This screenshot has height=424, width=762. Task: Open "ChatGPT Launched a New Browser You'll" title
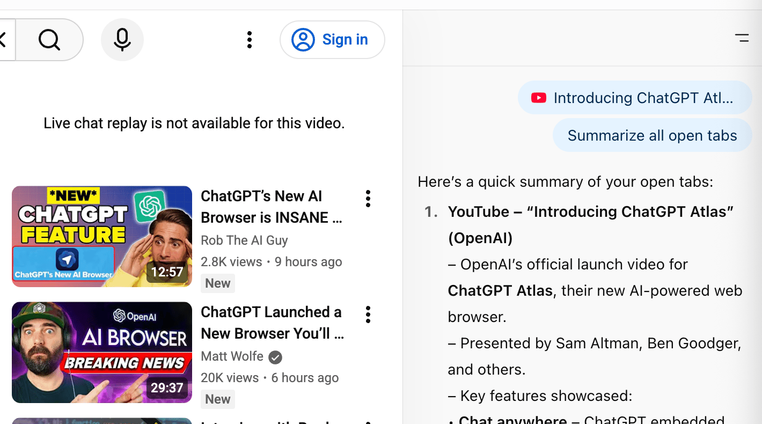273,323
